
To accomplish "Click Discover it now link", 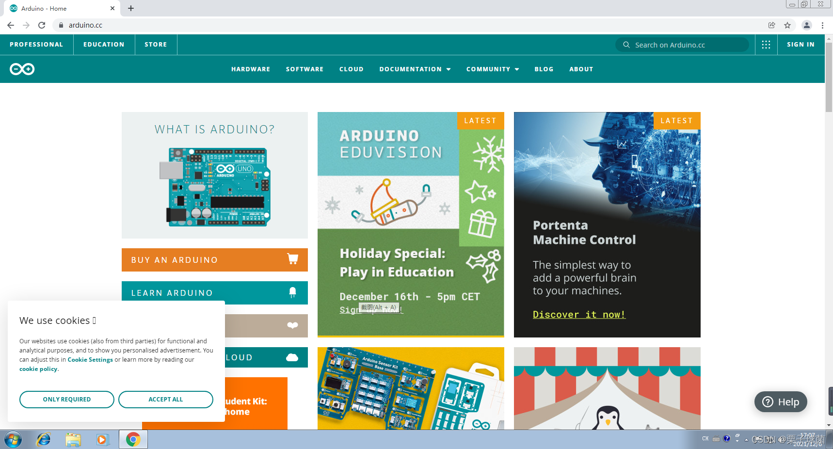I will (579, 315).
